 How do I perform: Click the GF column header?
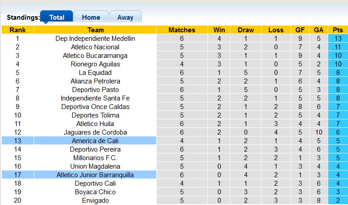pos(300,30)
